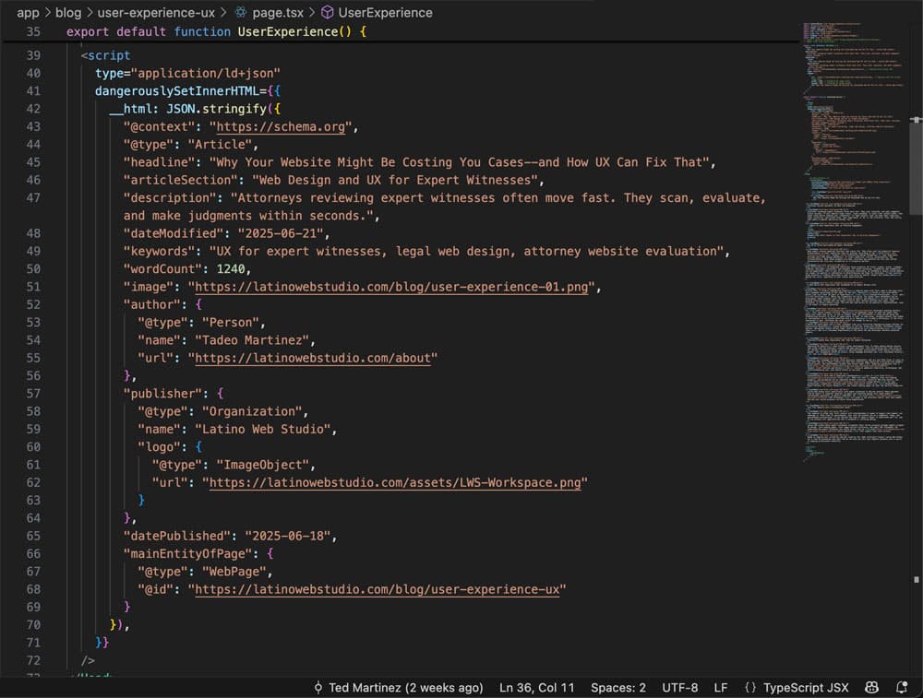Click the chevron after 'blog' breadcrumb
923x698 pixels.
(90, 12)
